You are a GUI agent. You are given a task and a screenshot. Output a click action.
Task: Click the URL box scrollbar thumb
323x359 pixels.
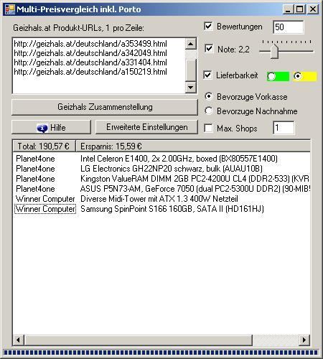click(191, 70)
